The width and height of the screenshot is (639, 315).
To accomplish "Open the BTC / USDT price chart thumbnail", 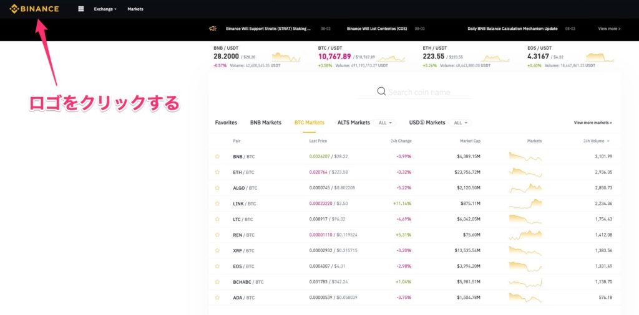I will tap(388, 57).
